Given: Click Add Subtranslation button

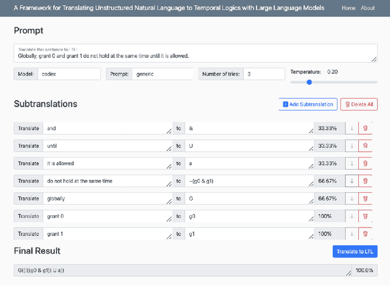Looking at the screenshot, I should (x=307, y=104).
